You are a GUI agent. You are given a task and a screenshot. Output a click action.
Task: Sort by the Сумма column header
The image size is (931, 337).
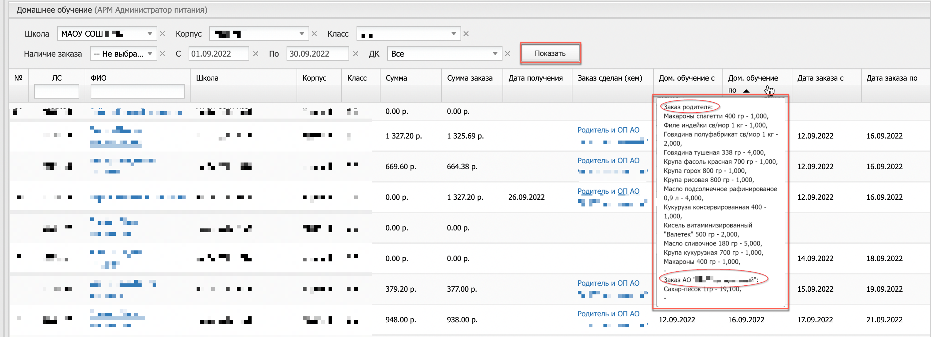396,78
